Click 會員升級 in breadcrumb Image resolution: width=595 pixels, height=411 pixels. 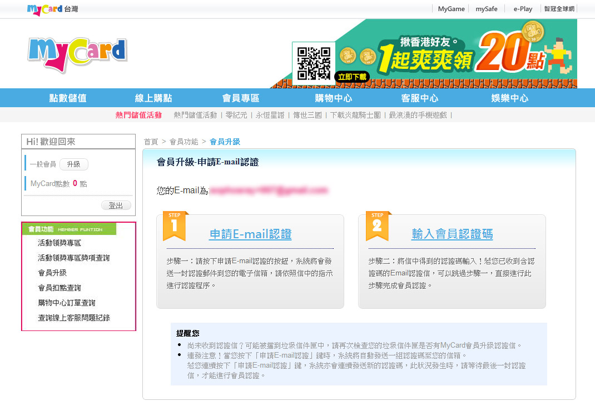(x=225, y=142)
